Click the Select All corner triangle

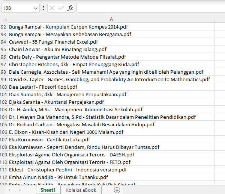[4, 19]
